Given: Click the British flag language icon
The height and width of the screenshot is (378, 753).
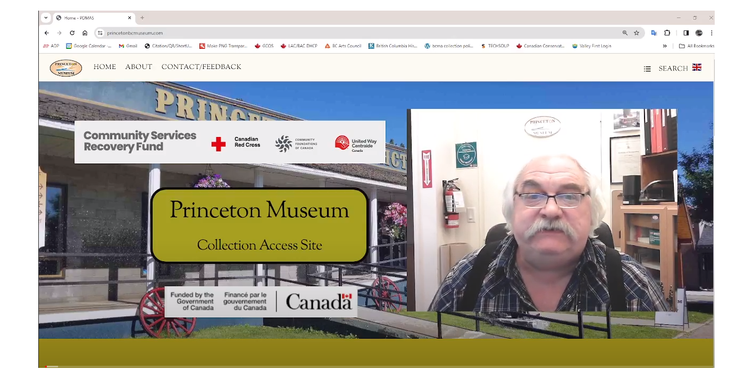Looking at the screenshot, I should click(x=697, y=67).
